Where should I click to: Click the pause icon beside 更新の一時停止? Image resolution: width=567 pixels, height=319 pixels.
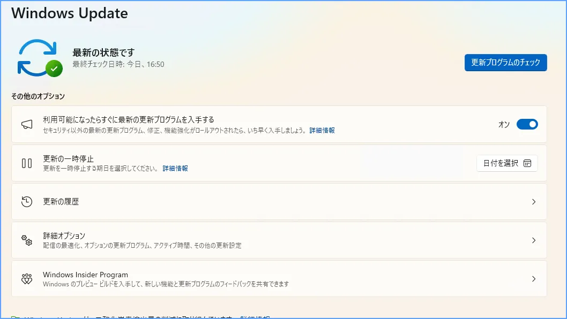(x=27, y=163)
